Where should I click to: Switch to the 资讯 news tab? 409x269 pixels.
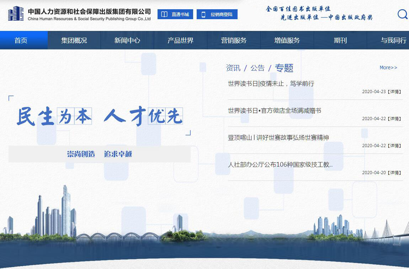click(x=233, y=68)
